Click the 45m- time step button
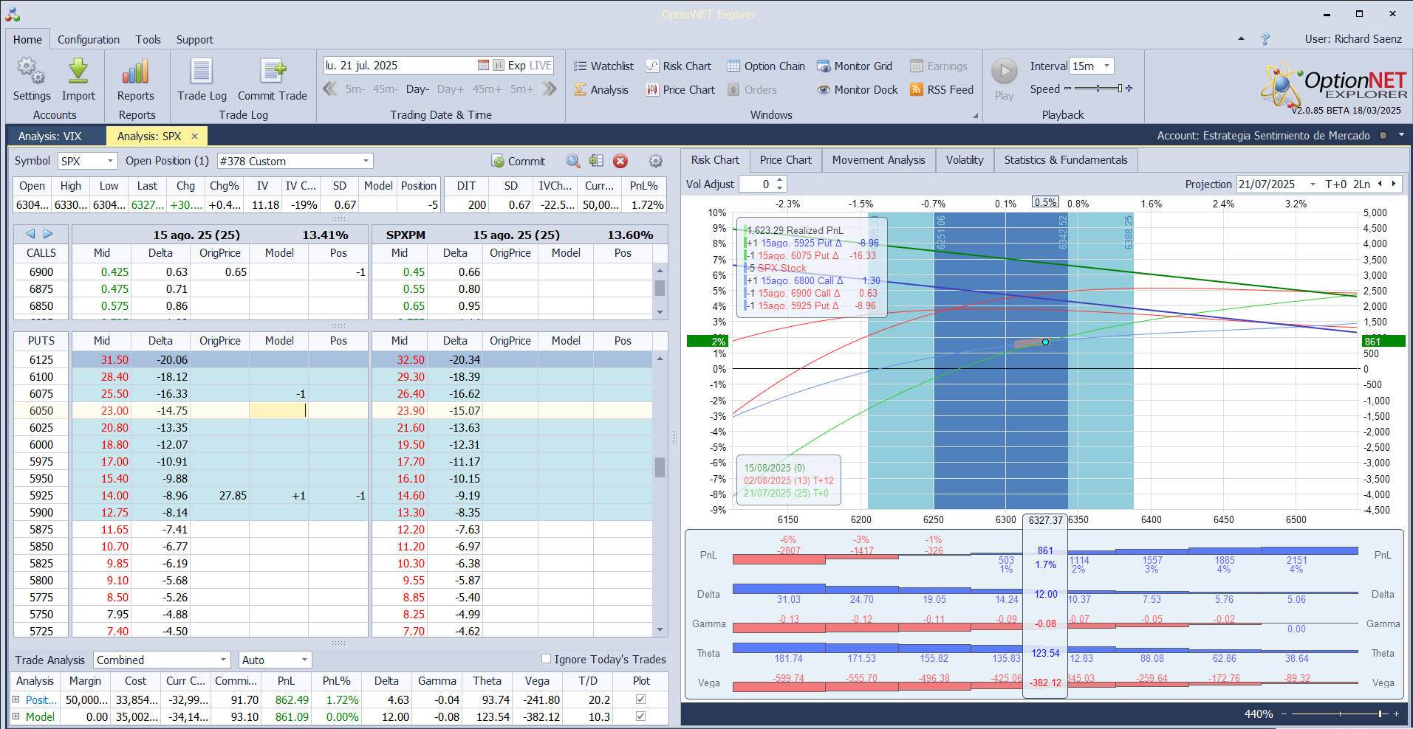The width and height of the screenshot is (1413, 729). click(385, 89)
